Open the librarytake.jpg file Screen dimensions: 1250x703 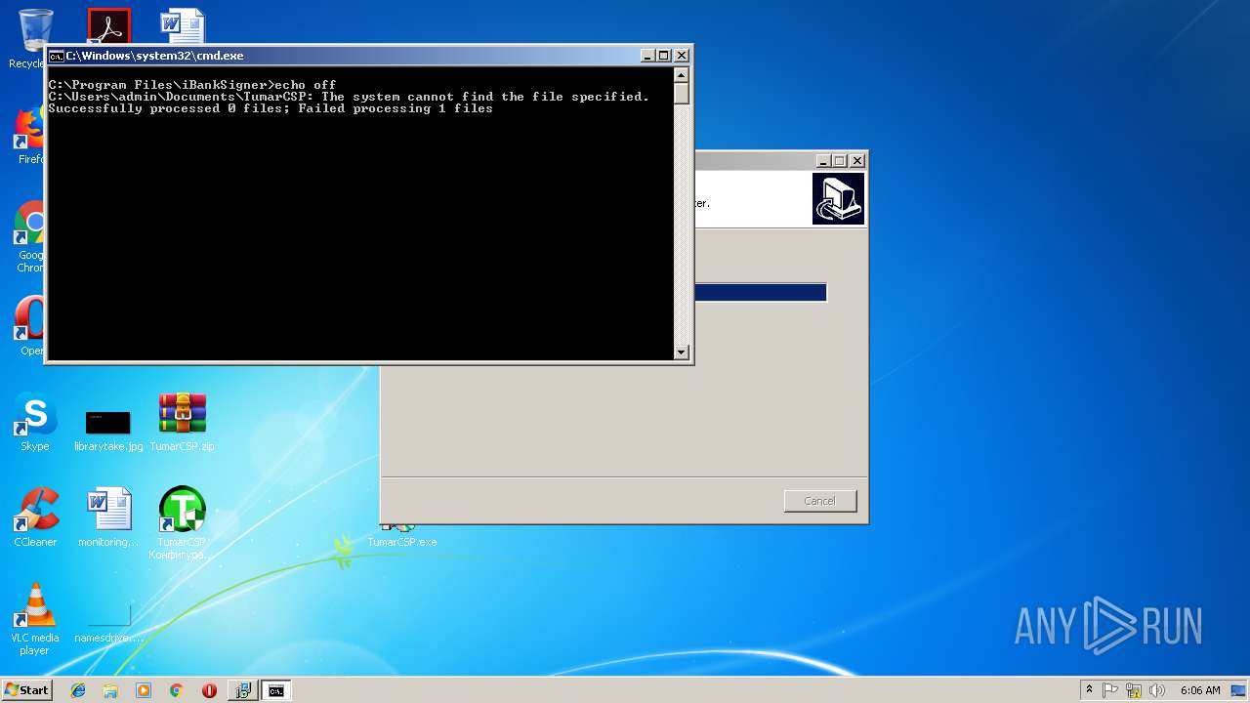click(108, 430)
